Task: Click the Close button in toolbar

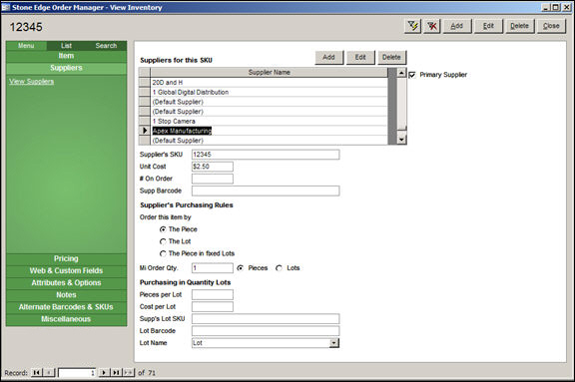Action: 551,26
